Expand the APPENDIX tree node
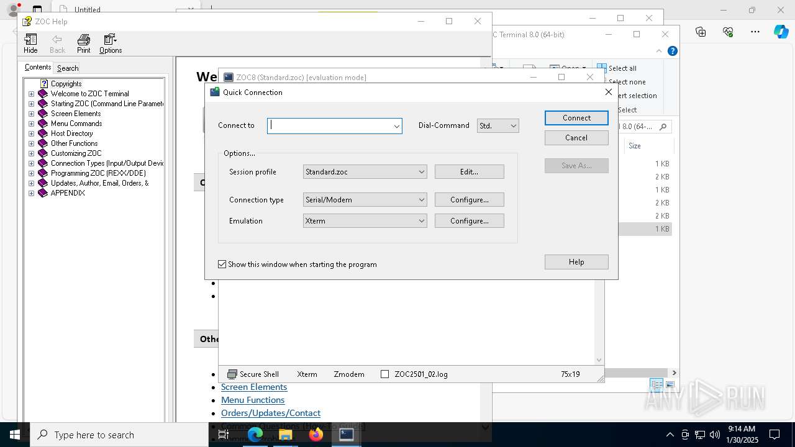 (31, 193)
